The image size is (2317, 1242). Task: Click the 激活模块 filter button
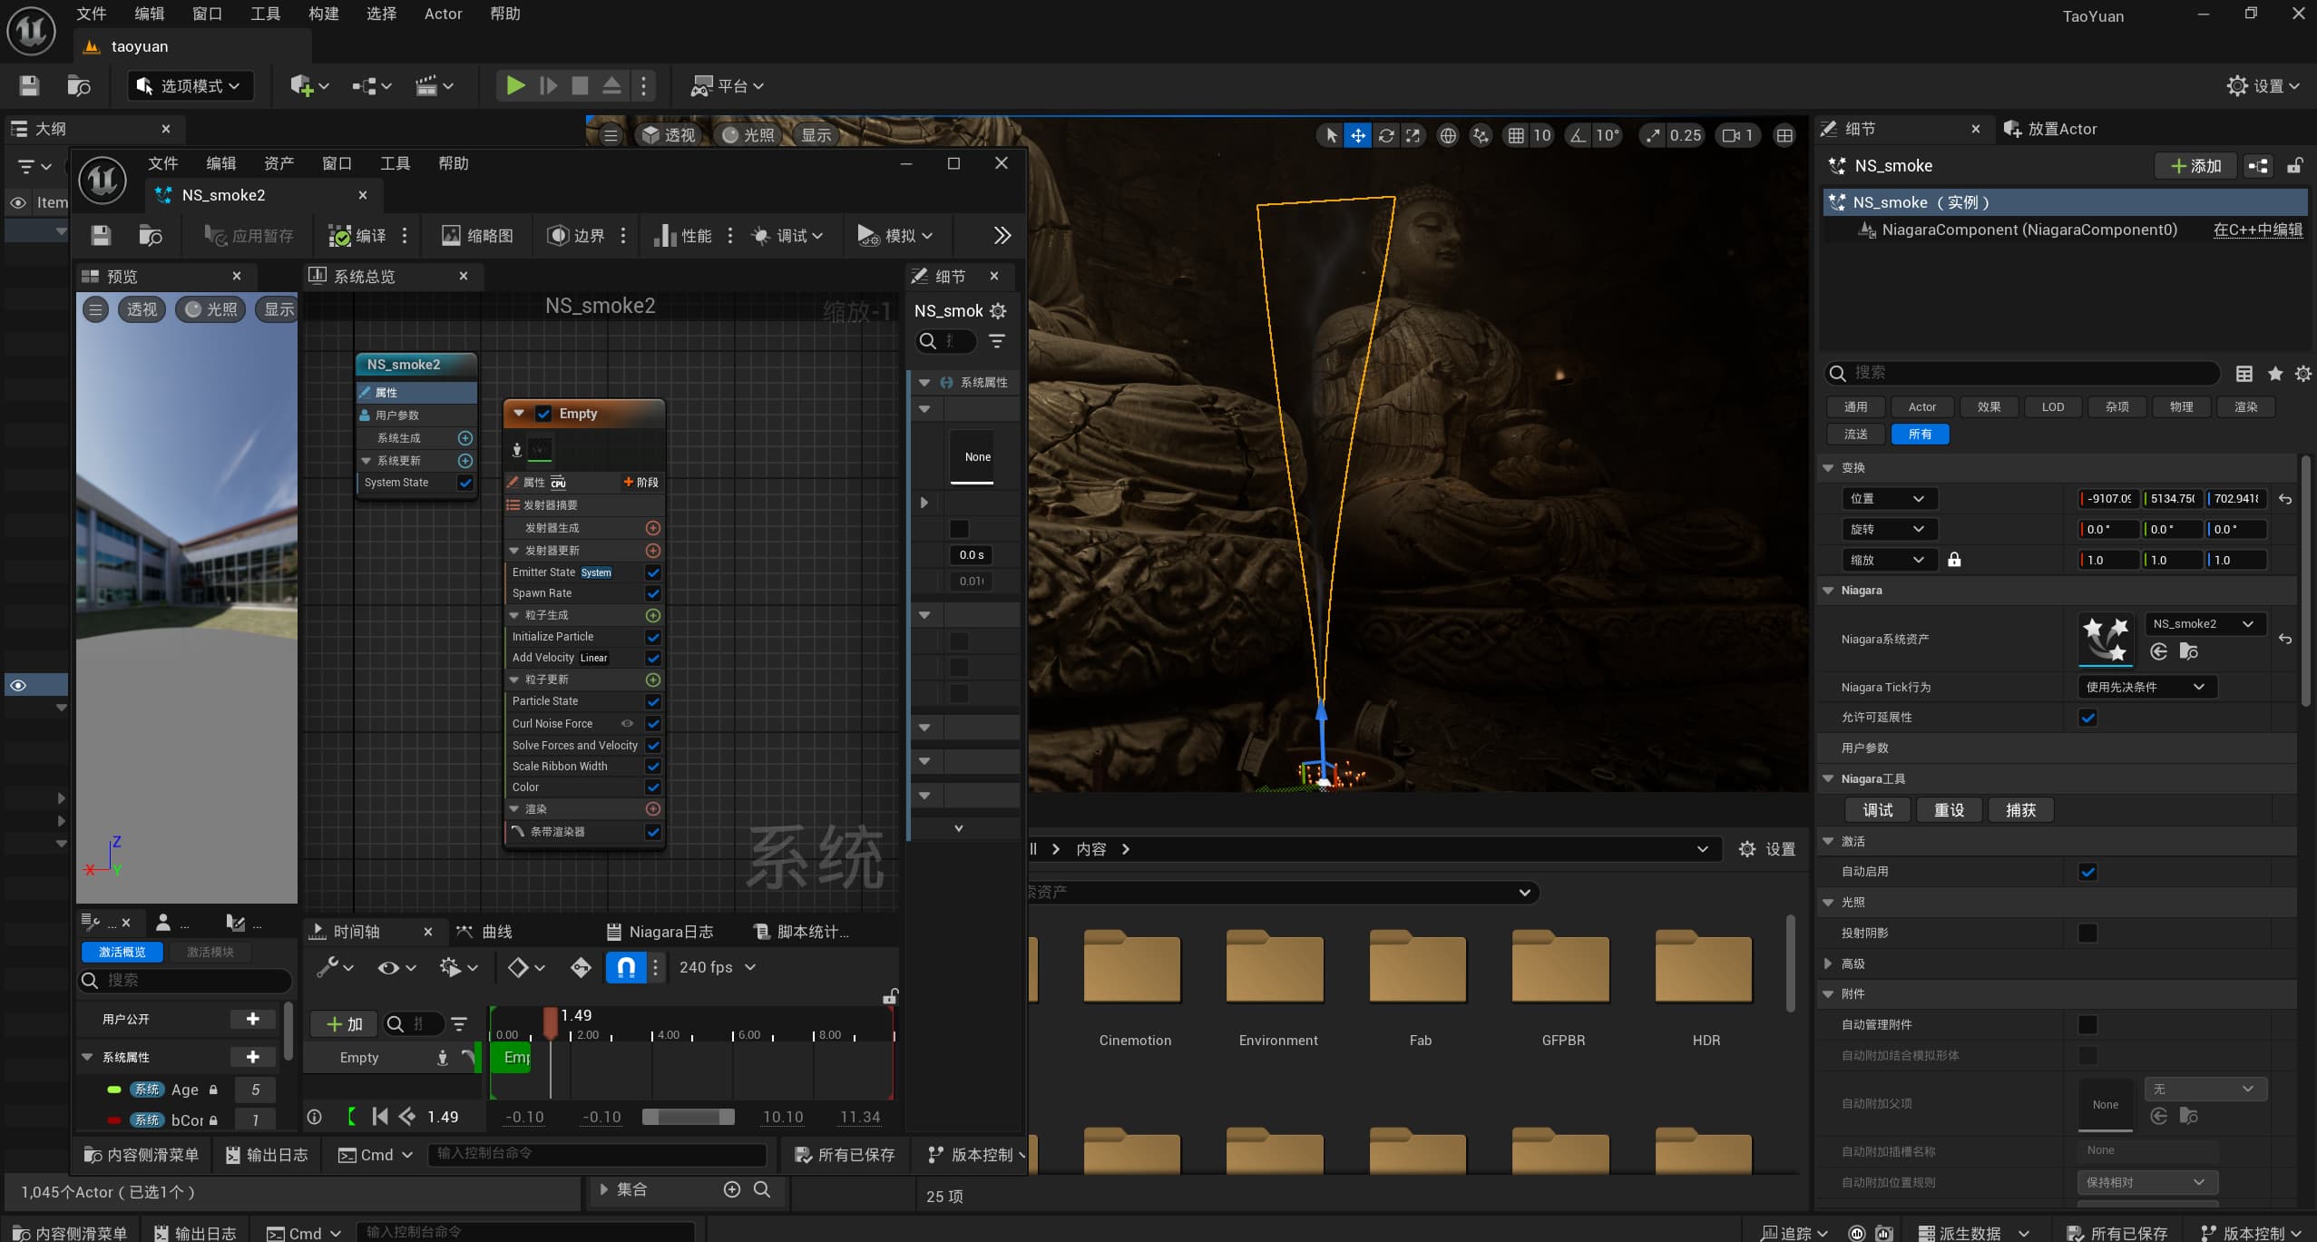point(210,952)
